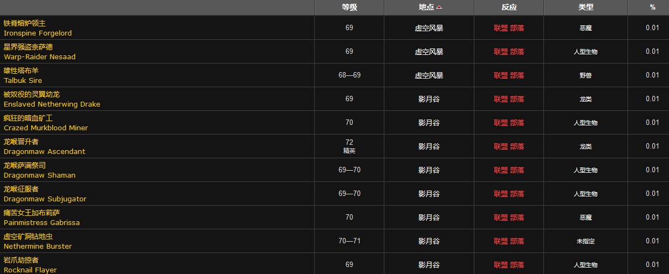Click 野兽 type in Talbuk Sire row
The image size is (669, 274).
coord(585,75)
